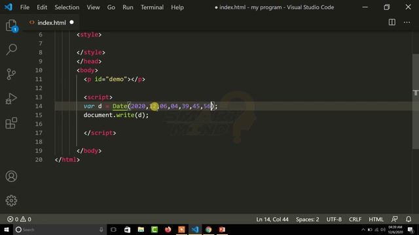Click Visual Studio Code taskbar icon
The height and width of the screenshot is (235, 419).
[x=195, y=229]
